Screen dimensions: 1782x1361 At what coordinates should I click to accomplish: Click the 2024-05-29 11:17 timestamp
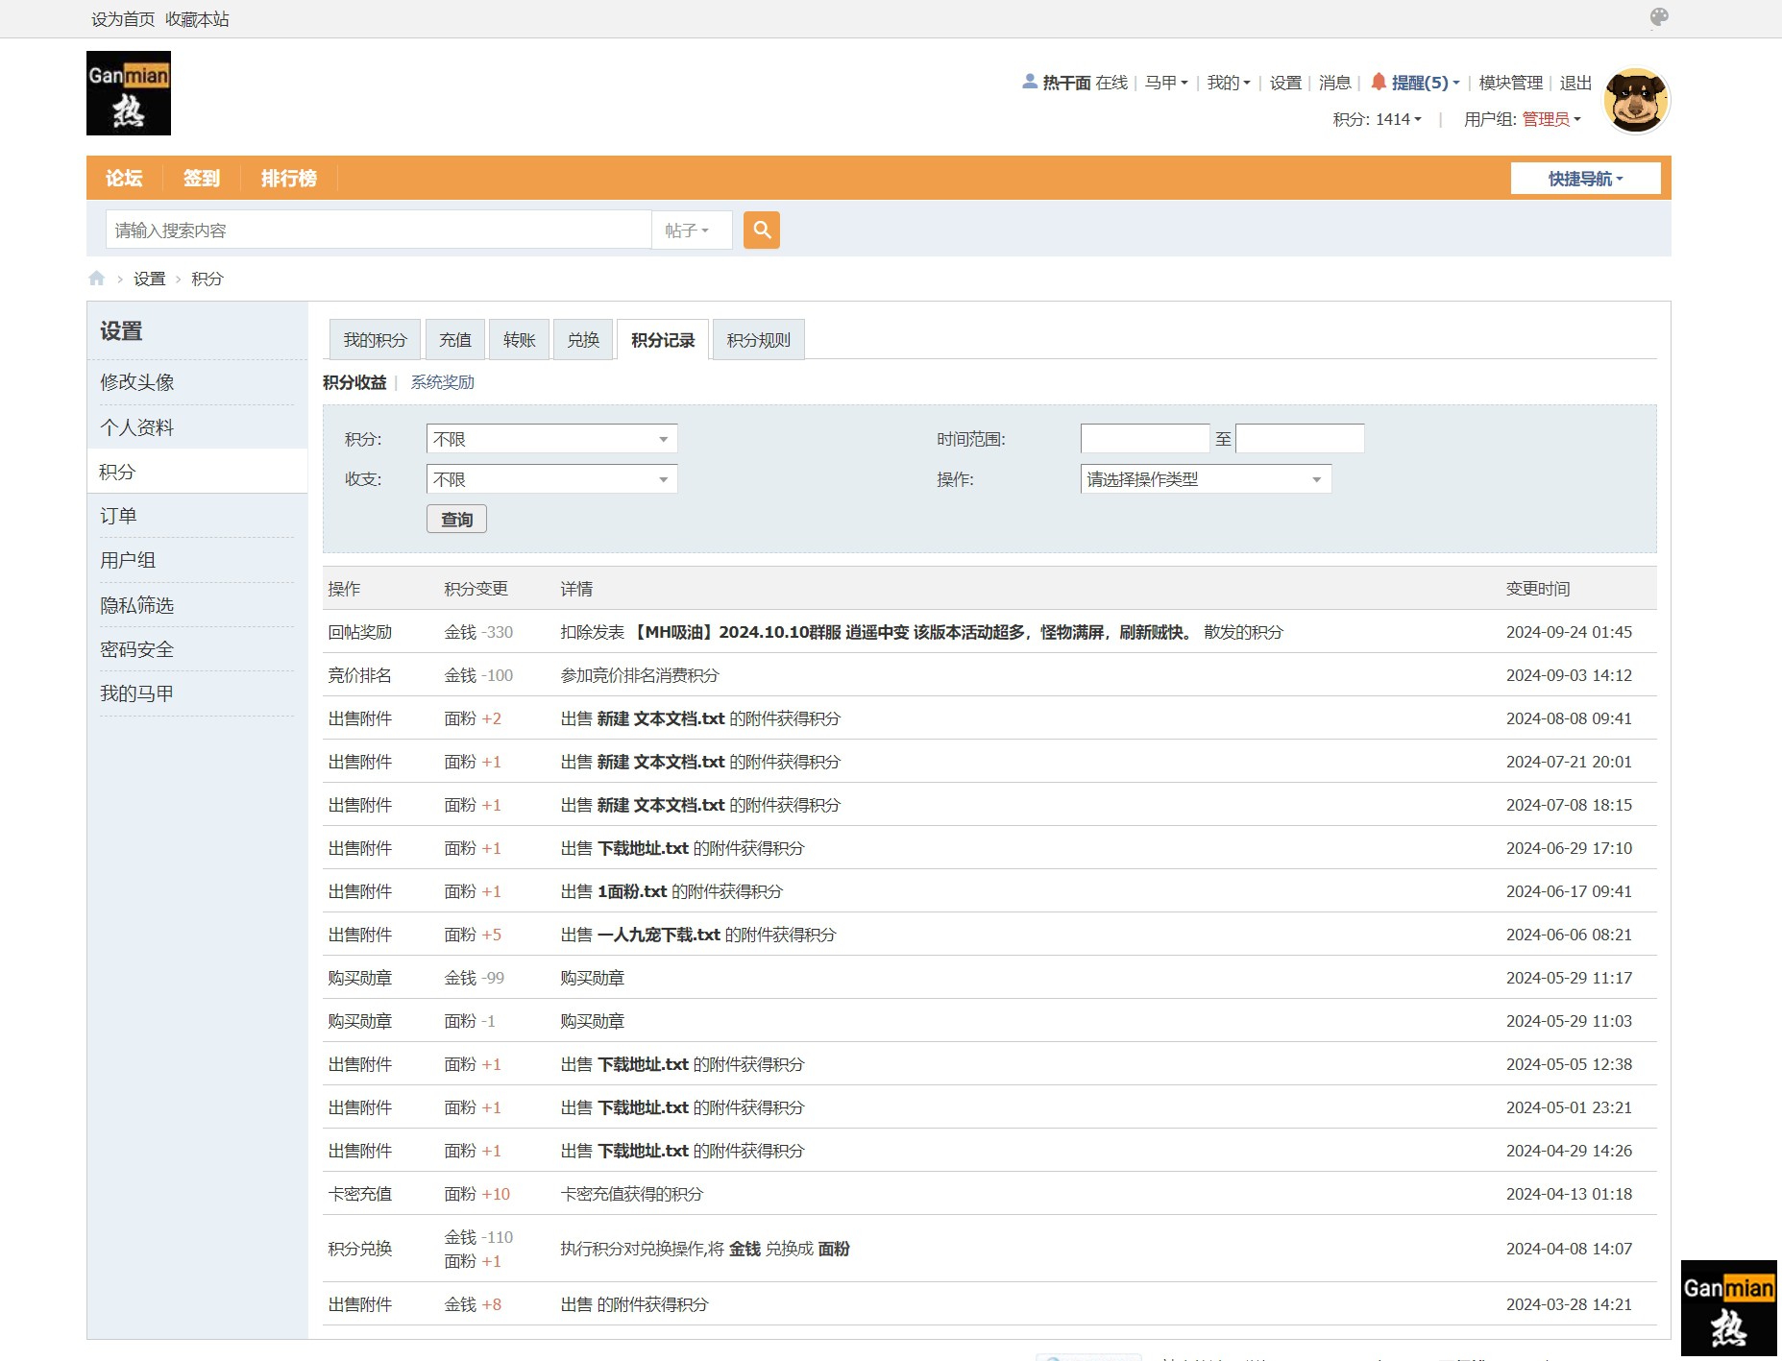(x=1569, y=978)
